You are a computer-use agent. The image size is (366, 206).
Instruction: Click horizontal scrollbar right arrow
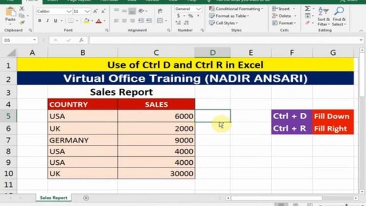(x=356, y=199)
